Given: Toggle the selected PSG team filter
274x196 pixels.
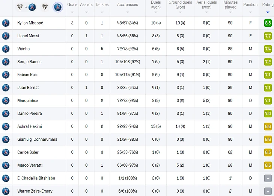Looking at the screenshot, I should pyautogui.click(x=57, y=7).
